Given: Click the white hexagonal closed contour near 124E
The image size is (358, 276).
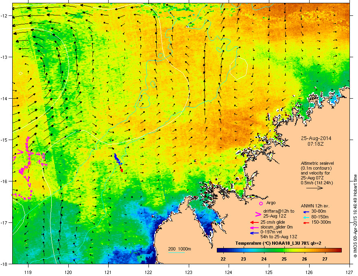Looking at the screenshot, I should point(238,68).
